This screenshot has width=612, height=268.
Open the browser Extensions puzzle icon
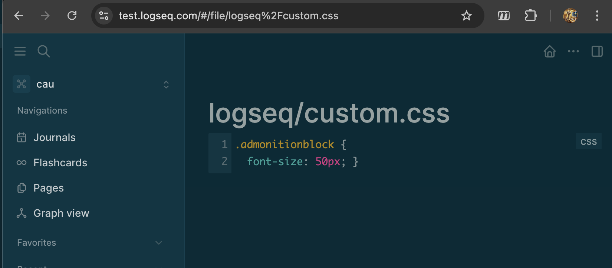pos(530,16)
